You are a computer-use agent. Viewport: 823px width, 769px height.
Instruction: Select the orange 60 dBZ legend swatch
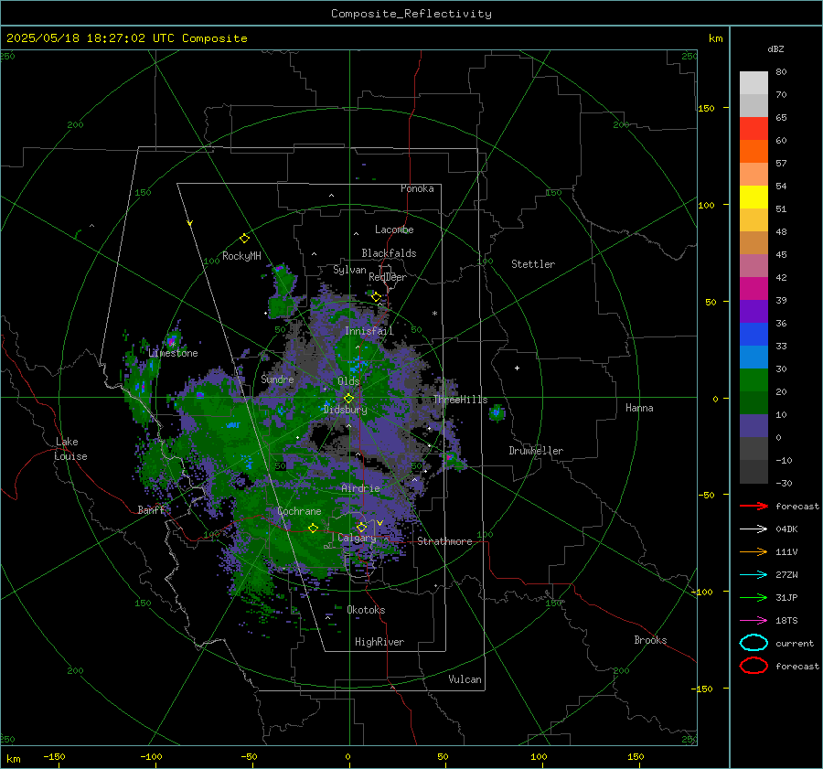[x=754, y=151]
